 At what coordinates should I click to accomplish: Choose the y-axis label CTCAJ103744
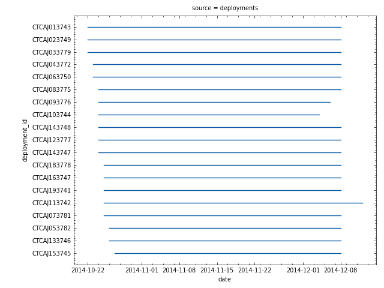(52, 115)
